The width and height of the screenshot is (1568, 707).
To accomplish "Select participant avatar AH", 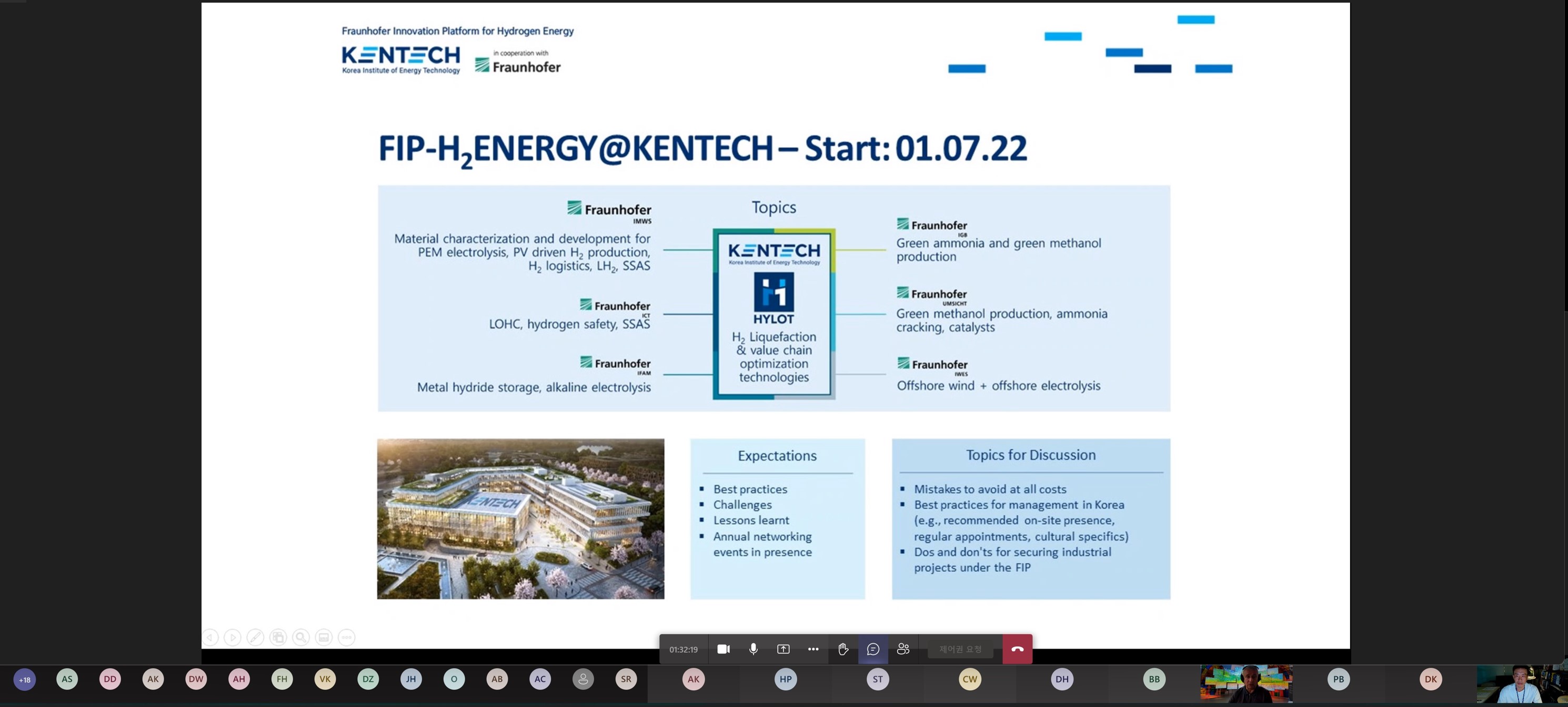I will [239, 679].
